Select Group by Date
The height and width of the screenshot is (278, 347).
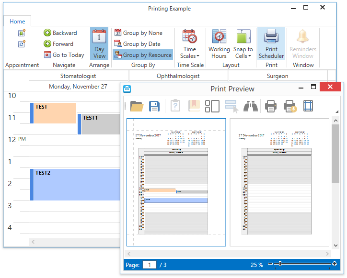pyautogui.click(x=138, y=44)
